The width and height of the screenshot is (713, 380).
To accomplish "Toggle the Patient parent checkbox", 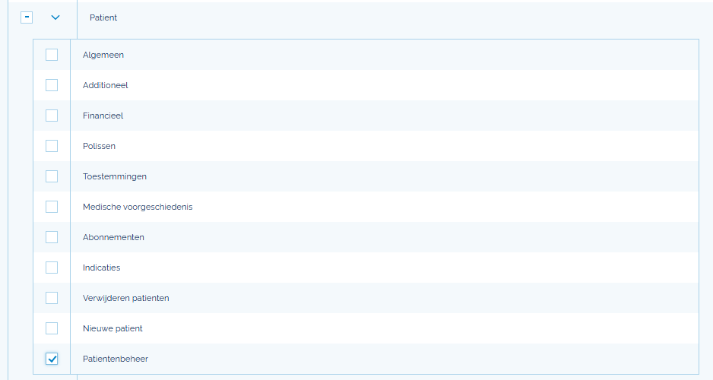I will click(x=27, y=17).
